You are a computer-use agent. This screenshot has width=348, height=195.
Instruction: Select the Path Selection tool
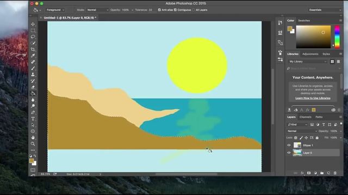[33, 125]
